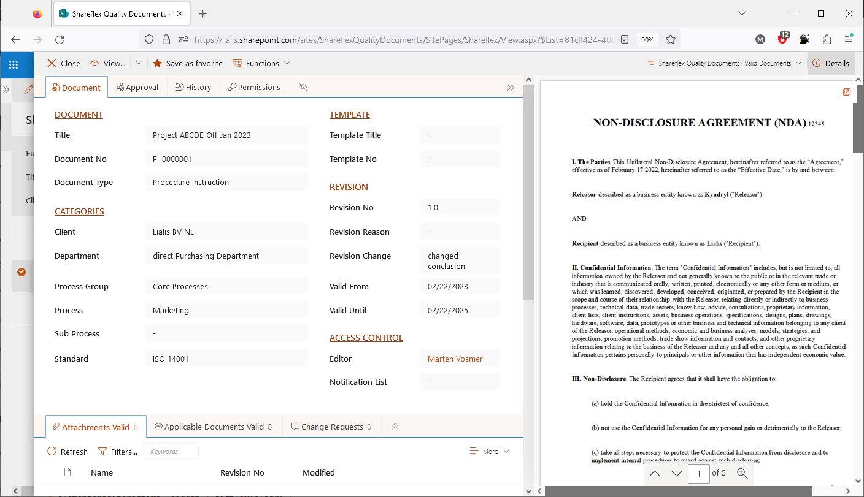The image size is (864, 497).
Task: Click the Title value Project ABCDE
Action: point(226,135)
